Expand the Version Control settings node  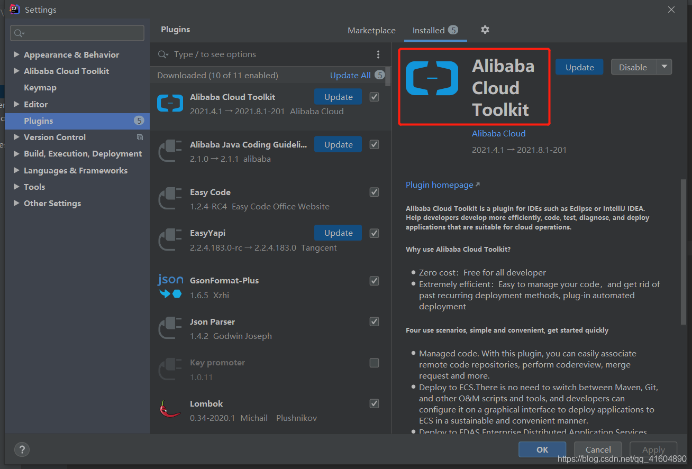tap(16, 137)
